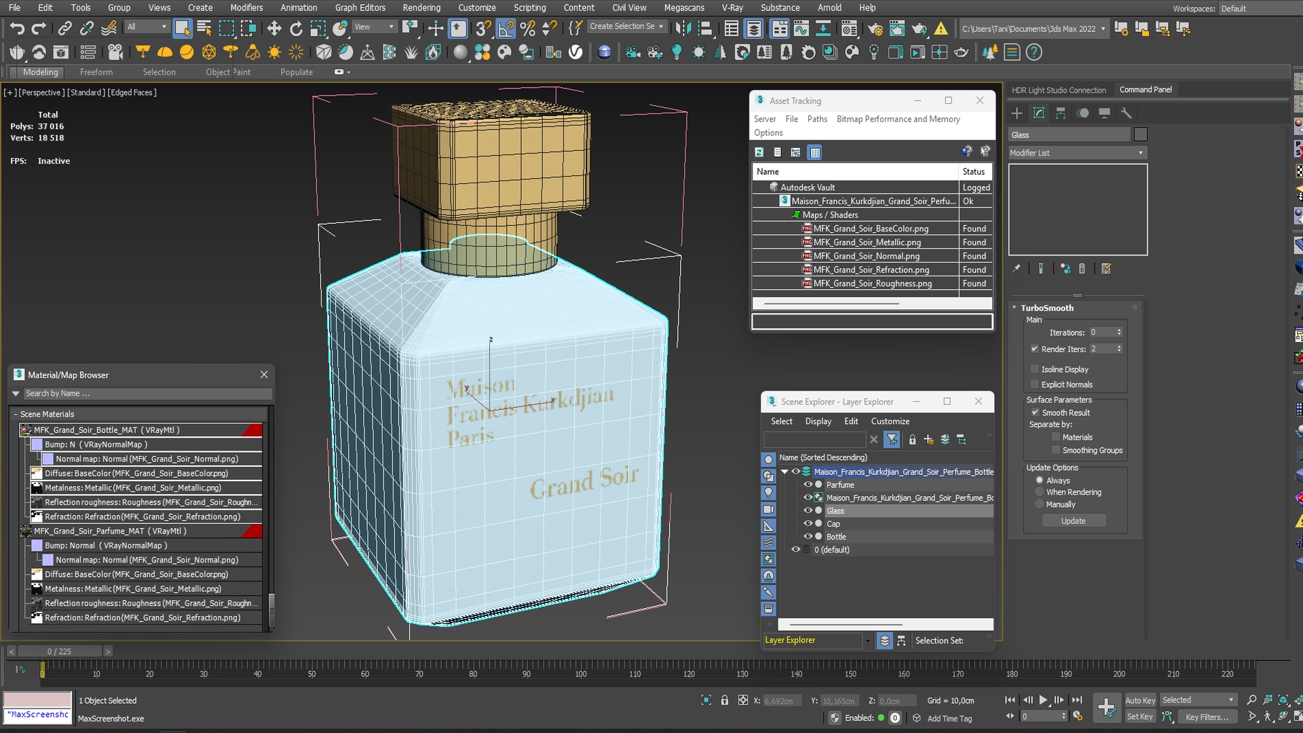Viewport: 1303px width, 733px height.
Task: Click the Play Animation button
Action: click(1043, 700)
